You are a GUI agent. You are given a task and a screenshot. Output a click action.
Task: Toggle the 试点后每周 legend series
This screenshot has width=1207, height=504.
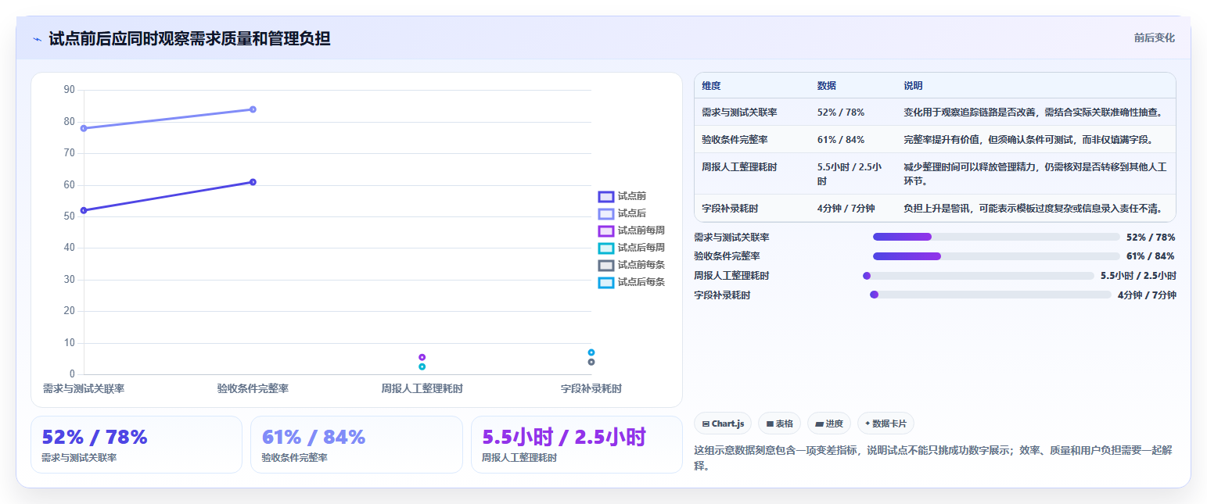[x=632, y=248]
